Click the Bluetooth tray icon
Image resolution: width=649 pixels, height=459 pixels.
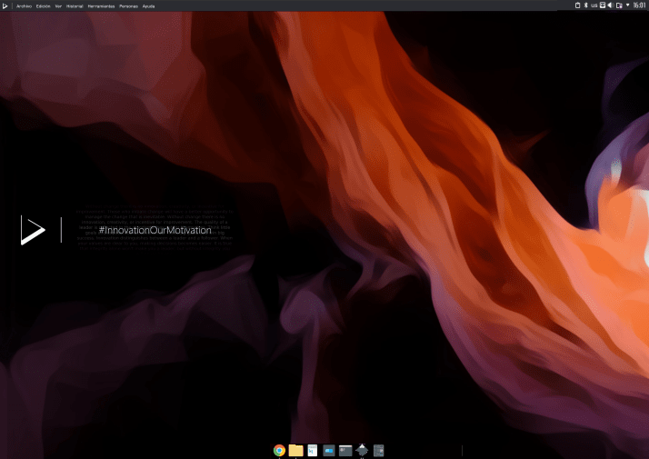coord(585,5)
